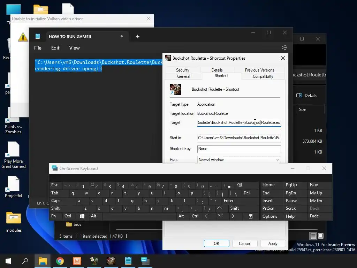Click Apply in Shortcut Properties
Viewport: 357px width, 268px height.
click(x=273, y=243)
